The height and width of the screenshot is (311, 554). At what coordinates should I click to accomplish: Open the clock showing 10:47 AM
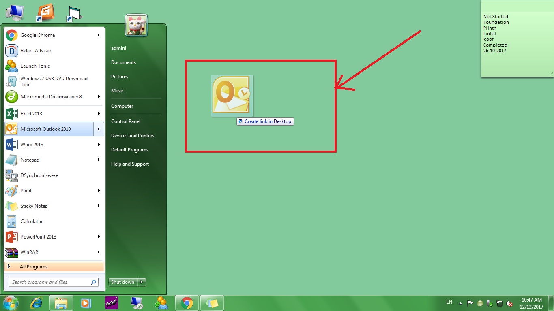click(x=532, y=303)
